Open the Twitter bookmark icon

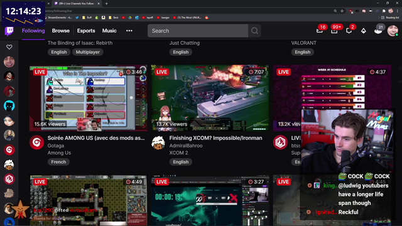tap(77, 18)
